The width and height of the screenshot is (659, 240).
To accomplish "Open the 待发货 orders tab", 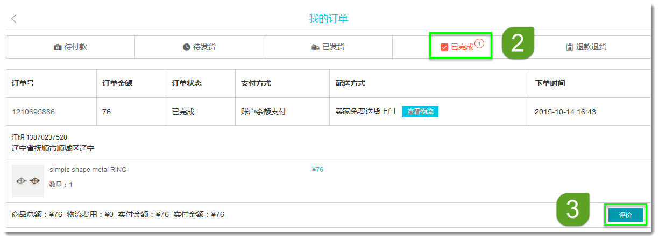I will point(204,47).
